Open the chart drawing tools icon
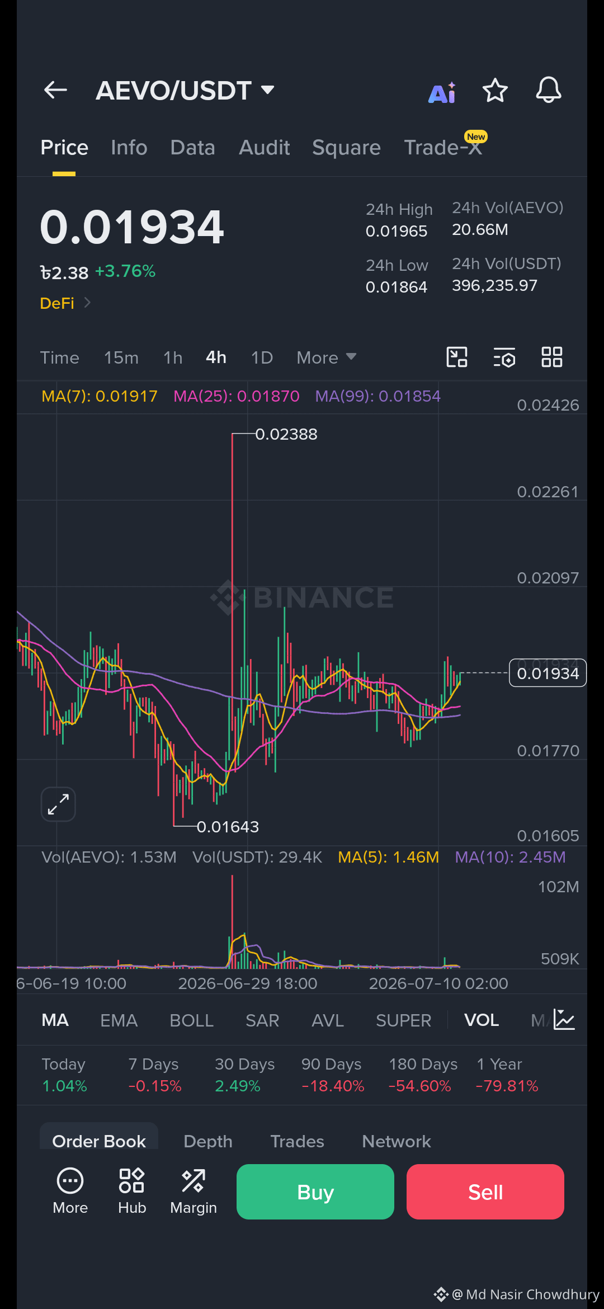This screenshot has width=604, height=1309. click(x=457, y=357)
